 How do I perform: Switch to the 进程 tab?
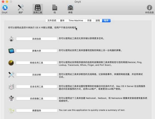[x=98, y=20]
